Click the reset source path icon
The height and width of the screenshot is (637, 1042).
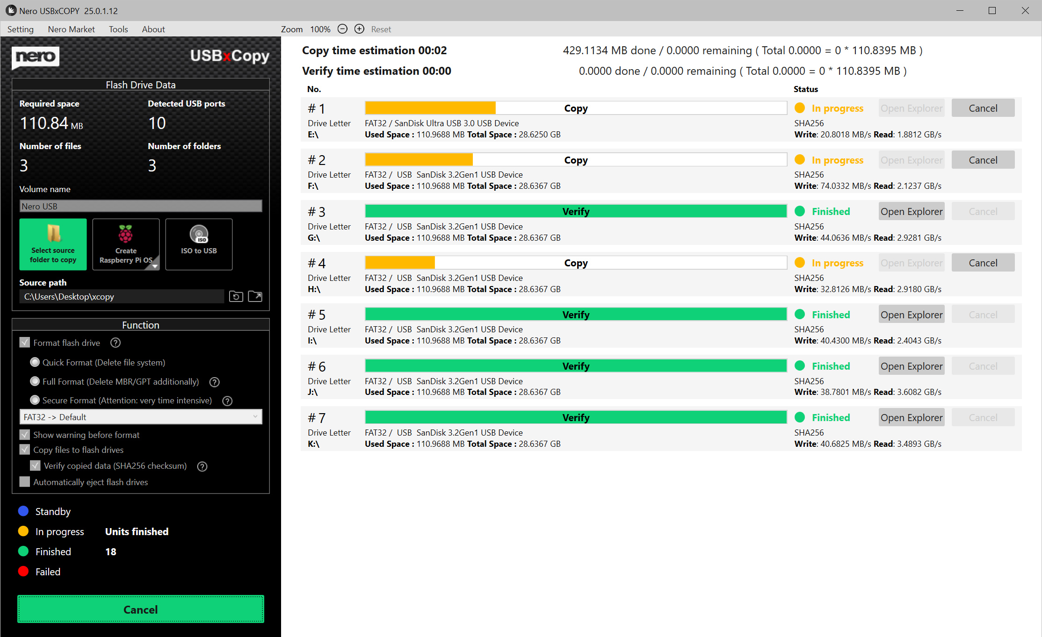tap(236, 297)
